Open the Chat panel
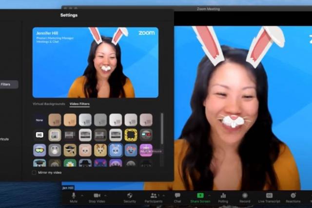This screenshot has height=208, width=312. [177, 197]
